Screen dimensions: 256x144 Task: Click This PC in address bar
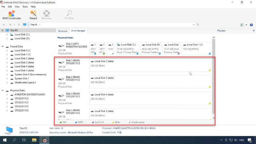click(34, 25)
